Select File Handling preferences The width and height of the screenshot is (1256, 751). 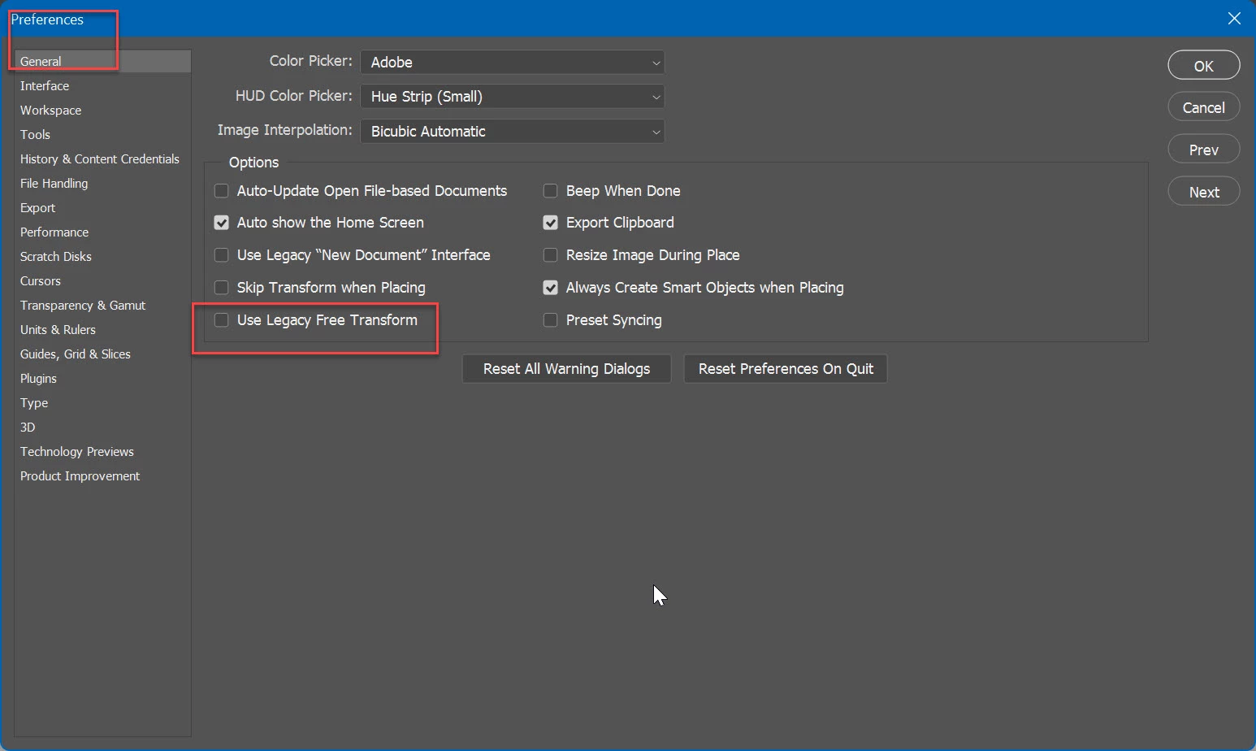(102, 184)
